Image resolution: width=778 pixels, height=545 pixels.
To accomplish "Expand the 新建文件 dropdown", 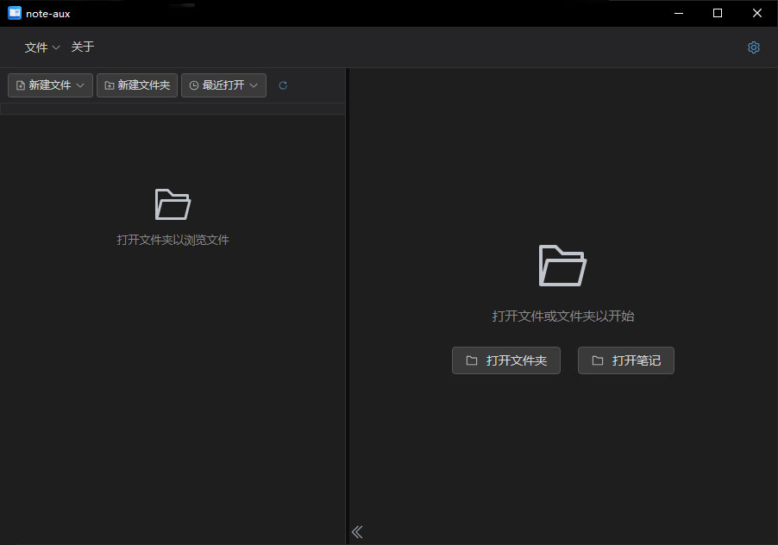I will 50,85.
